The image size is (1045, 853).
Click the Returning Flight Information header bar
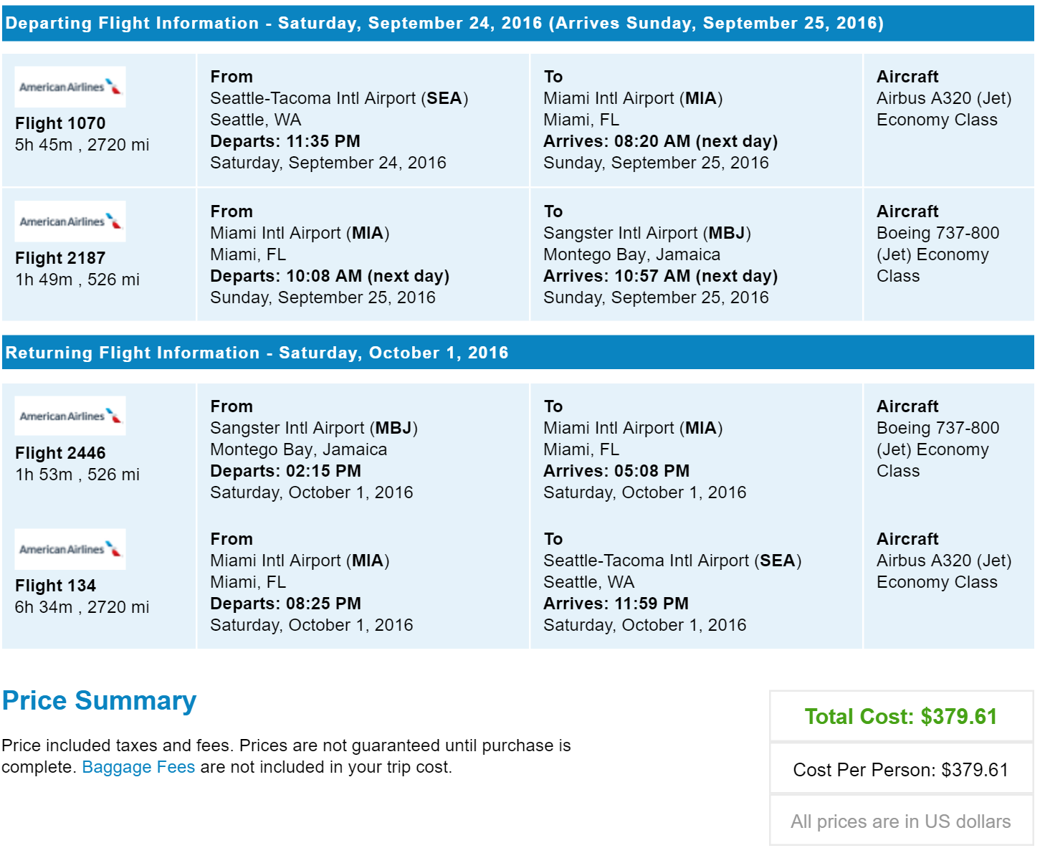pyautogui.click(x=517, y=352)
